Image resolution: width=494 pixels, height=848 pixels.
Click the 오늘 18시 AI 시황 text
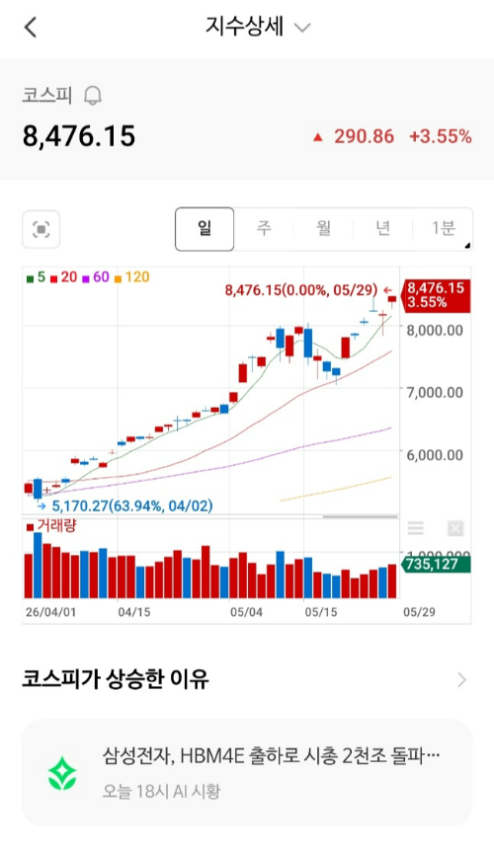tap(161, 792)
